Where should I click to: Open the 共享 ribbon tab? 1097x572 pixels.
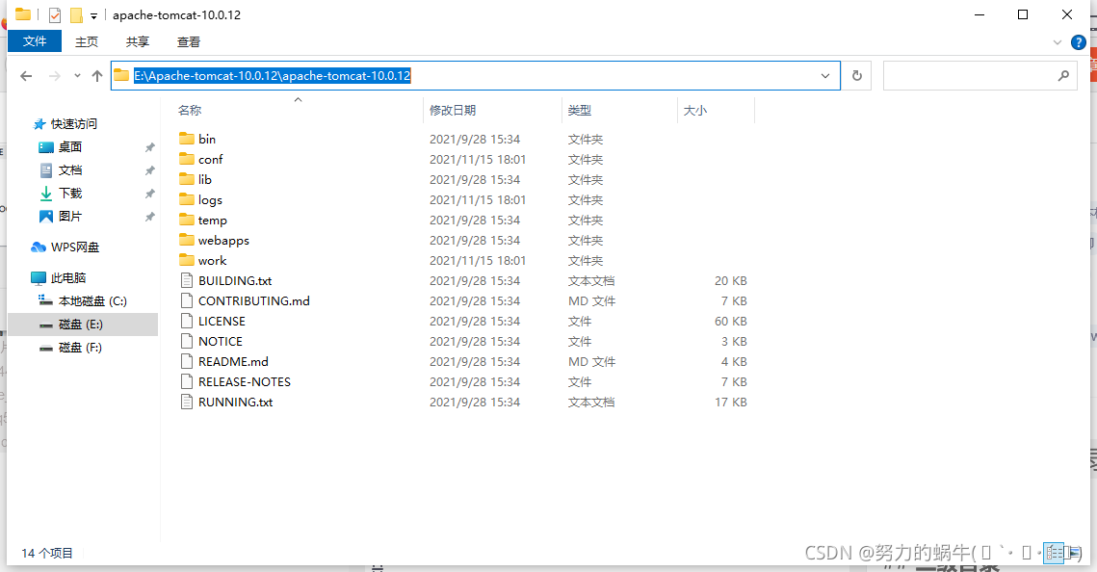(x=138, y=42)
